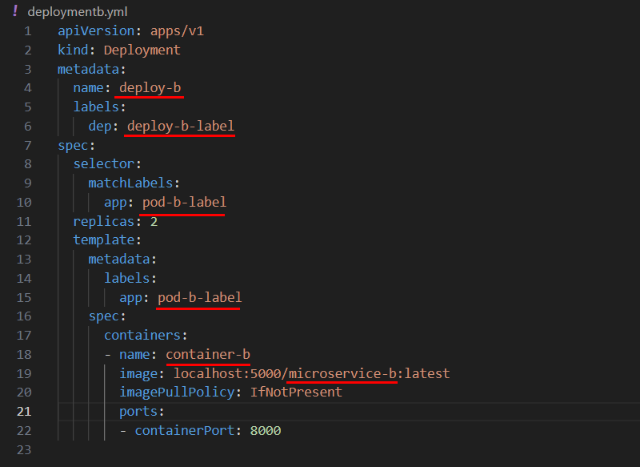The image size is (640, 467).
Task: Click the 'imagePullPolicy' key
Action: pyautogui.click(x=177, y=393)
